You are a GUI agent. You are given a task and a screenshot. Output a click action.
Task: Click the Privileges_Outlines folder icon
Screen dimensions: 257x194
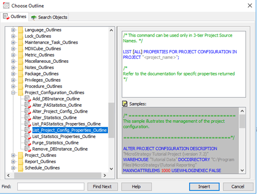click(x=21, y=80)
